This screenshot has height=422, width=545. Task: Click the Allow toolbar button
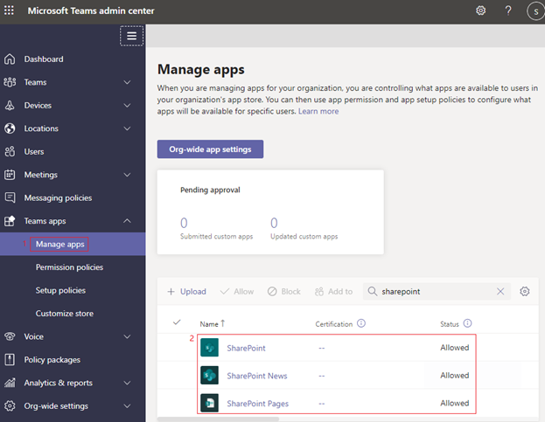point(237,292)
